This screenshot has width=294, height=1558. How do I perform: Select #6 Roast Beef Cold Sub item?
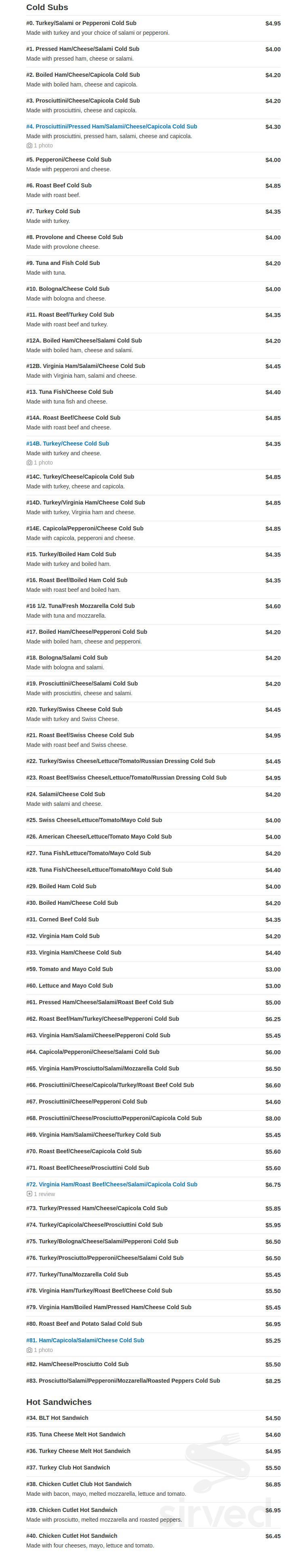coord(59,186)
